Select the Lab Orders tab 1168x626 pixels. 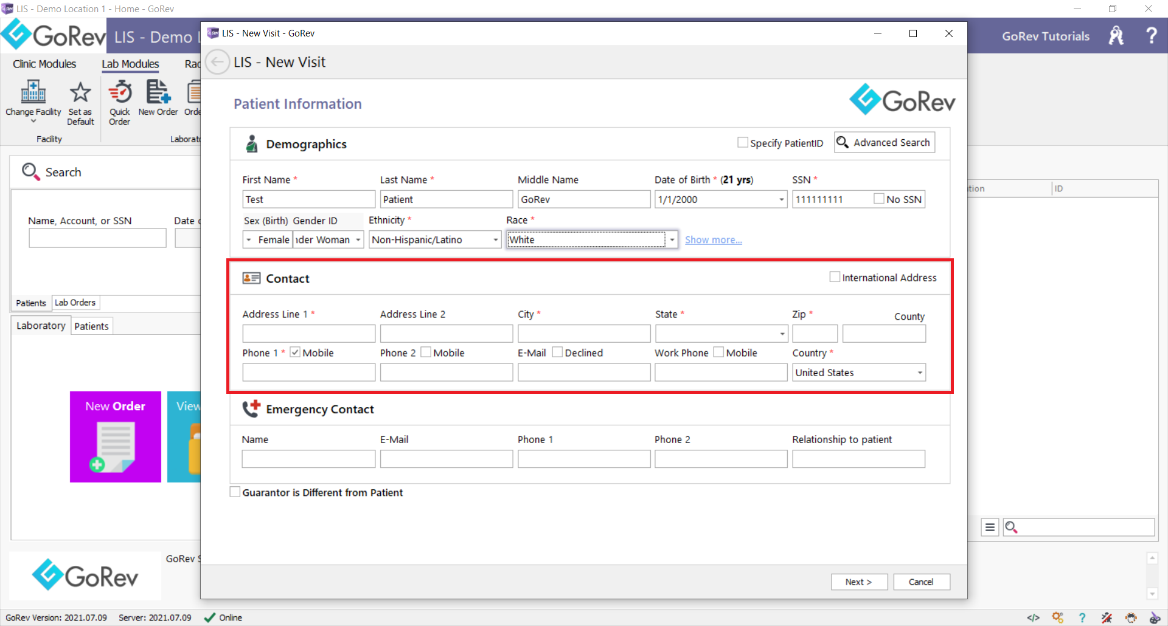pos(75,302)
